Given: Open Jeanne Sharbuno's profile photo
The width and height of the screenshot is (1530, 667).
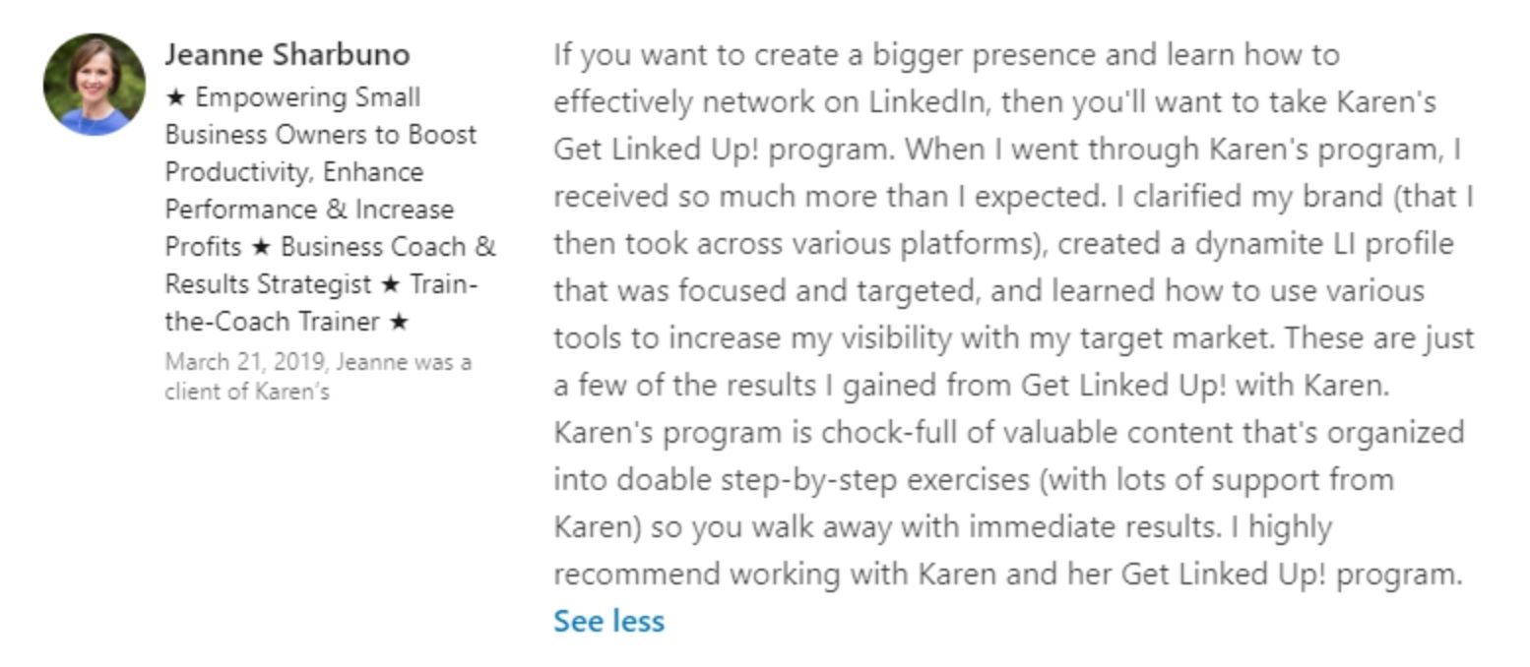Looking at the screenshot, I should coord(95,85).
